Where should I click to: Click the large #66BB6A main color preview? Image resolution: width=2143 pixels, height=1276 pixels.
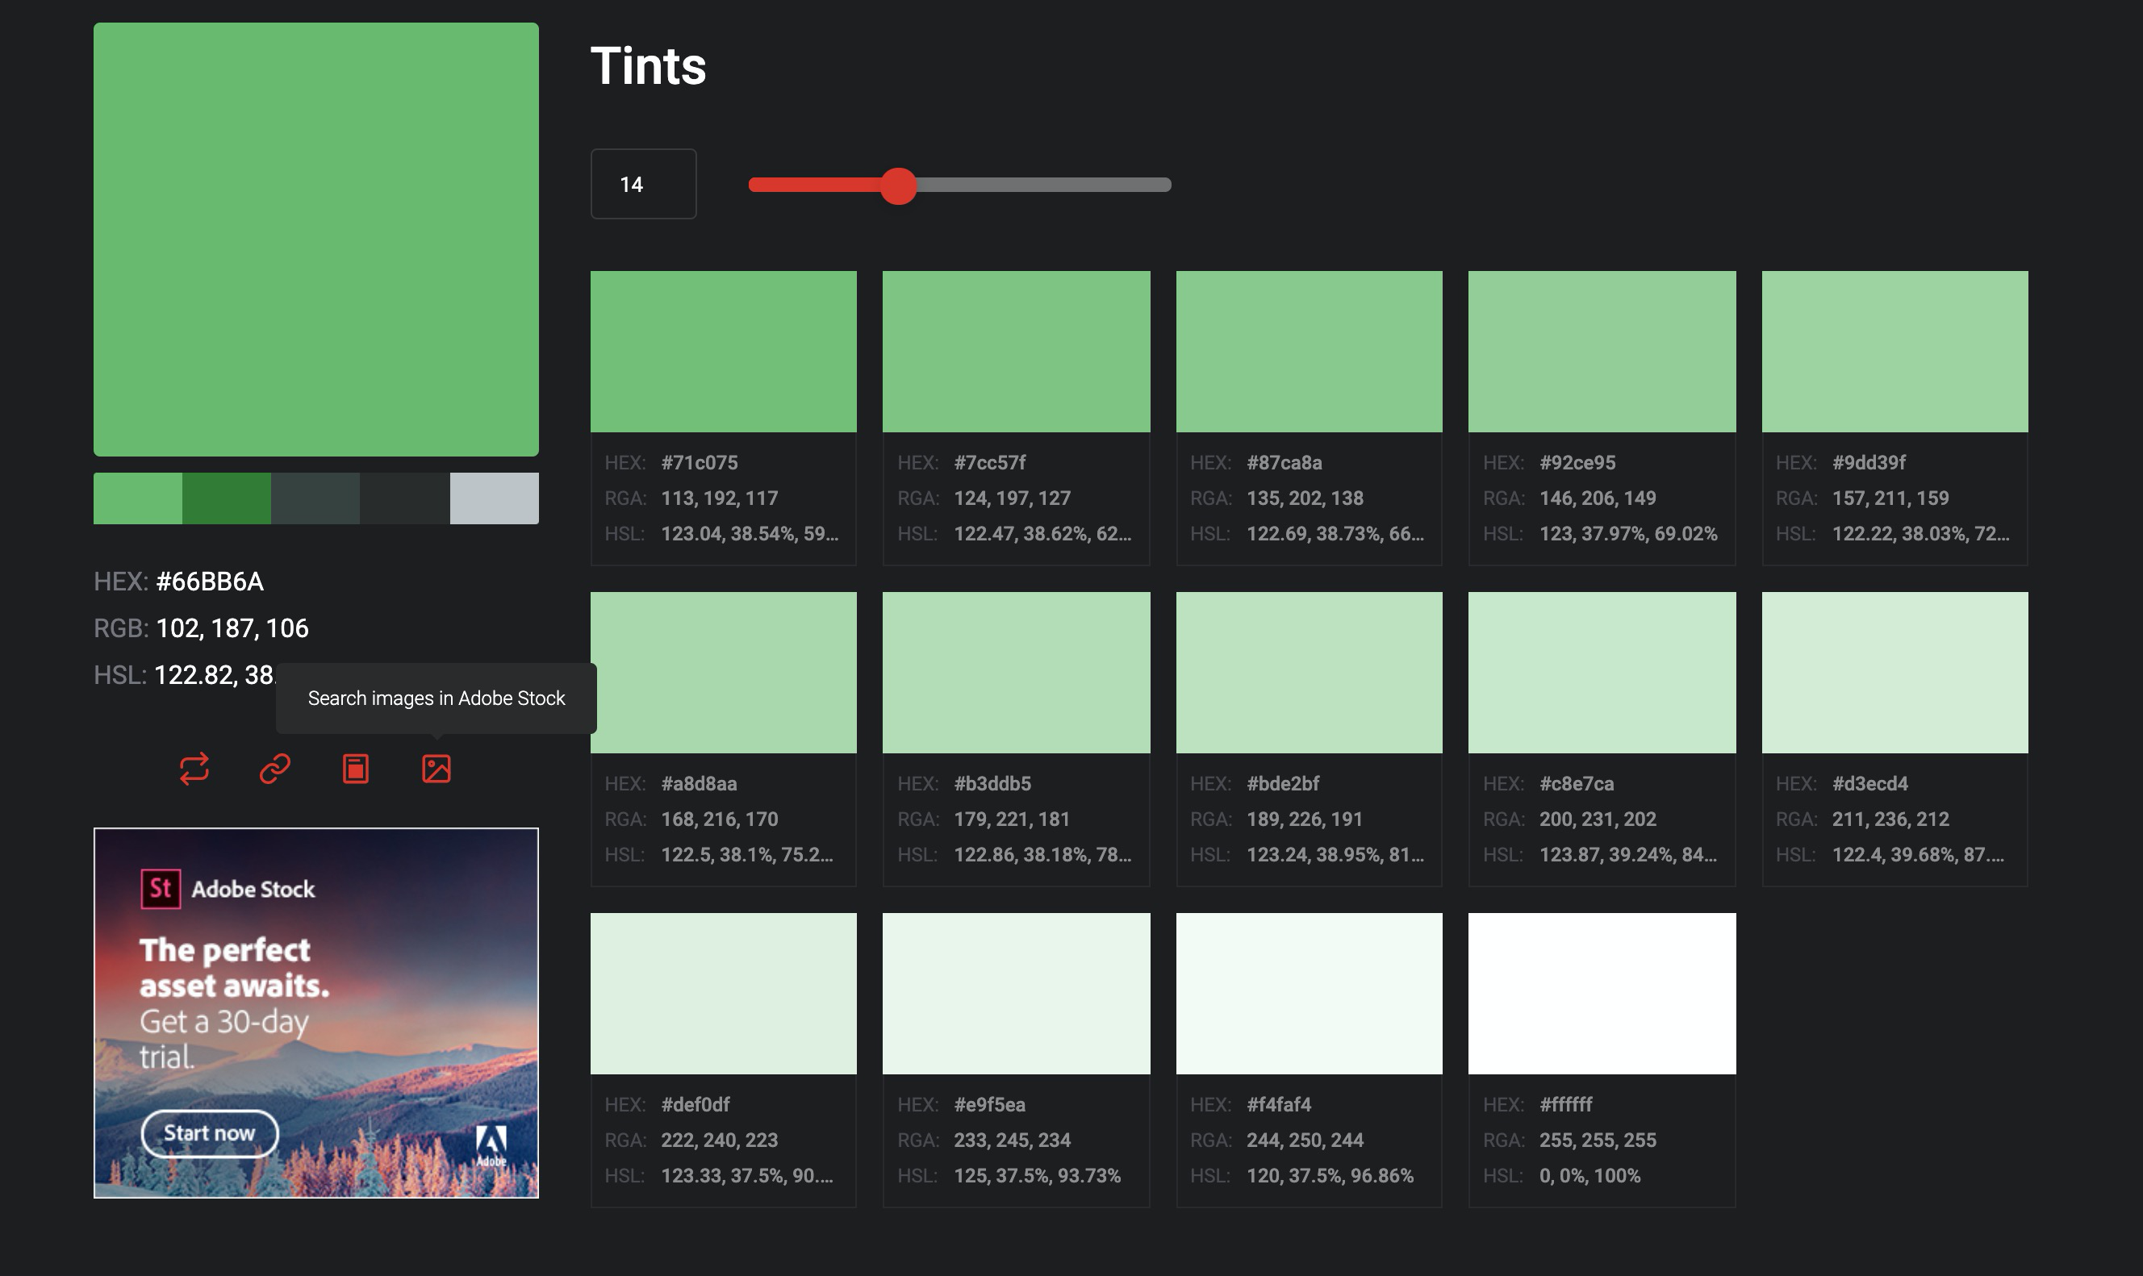(x=315, y=239)
